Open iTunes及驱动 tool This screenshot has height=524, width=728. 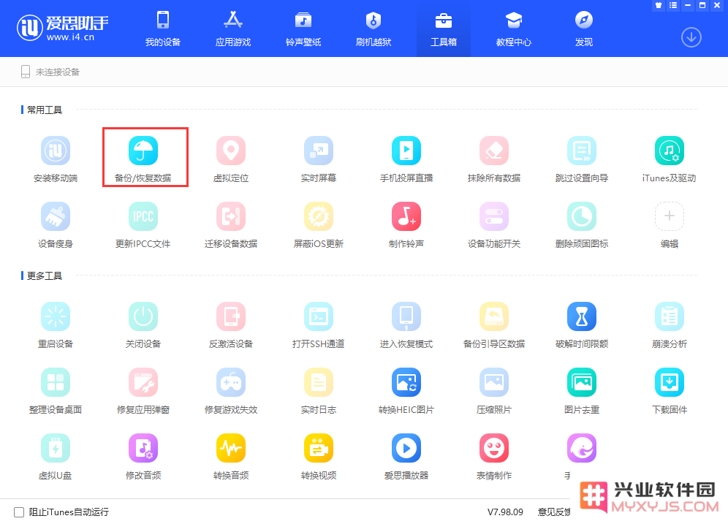[x=669, y=159]
